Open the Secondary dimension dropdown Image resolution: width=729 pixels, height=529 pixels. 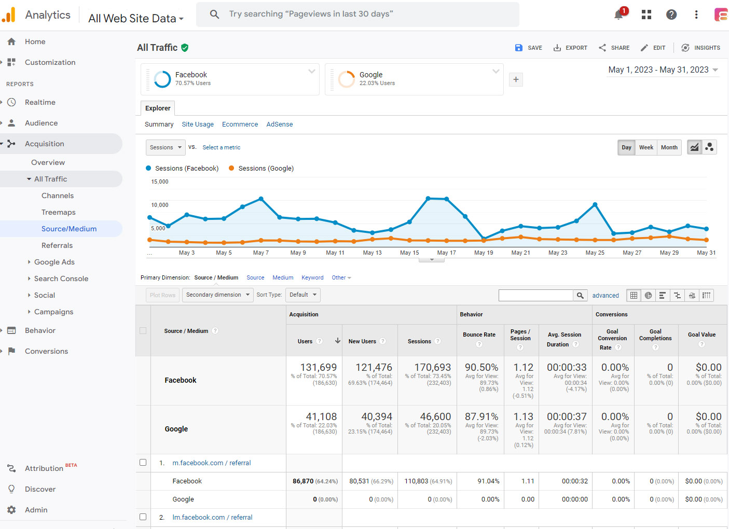217,295
